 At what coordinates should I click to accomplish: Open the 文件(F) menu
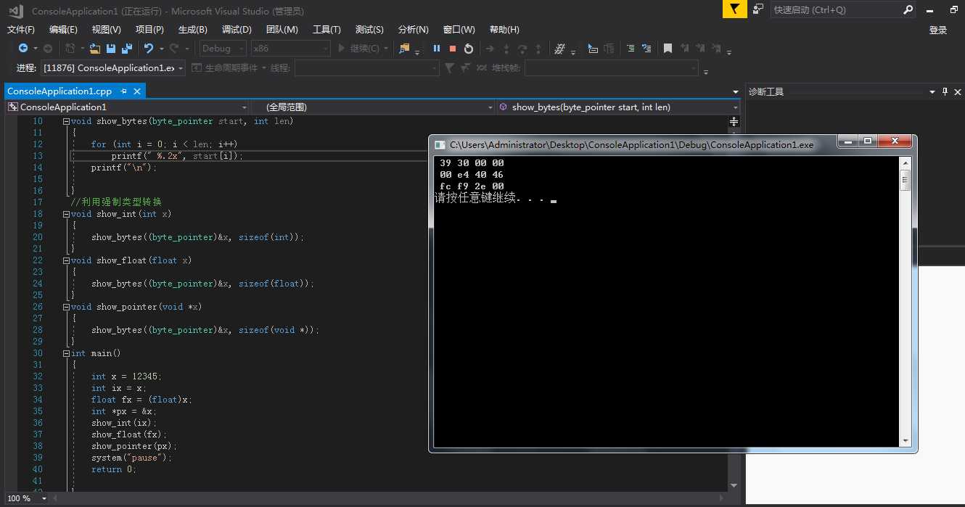point(21,30)
